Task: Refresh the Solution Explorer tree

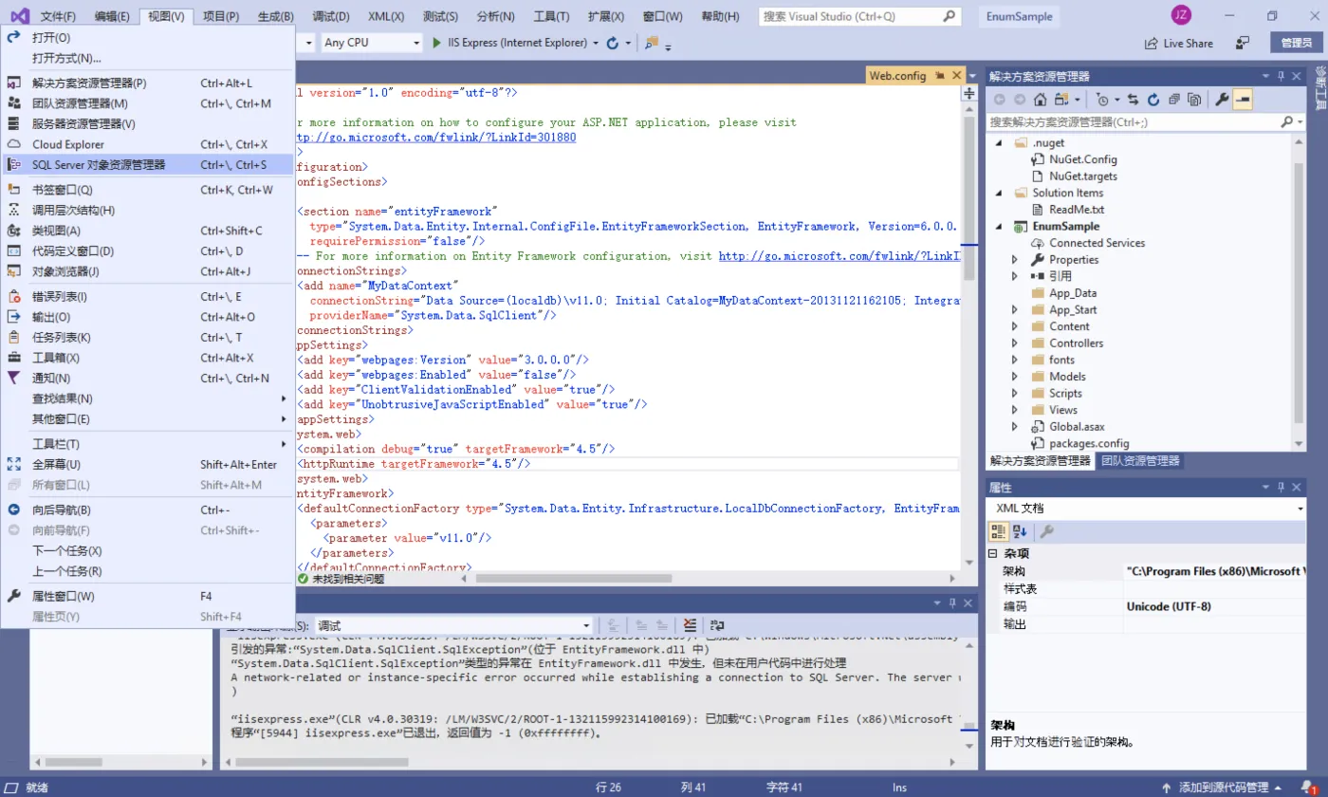Action: pos(1153,100)
